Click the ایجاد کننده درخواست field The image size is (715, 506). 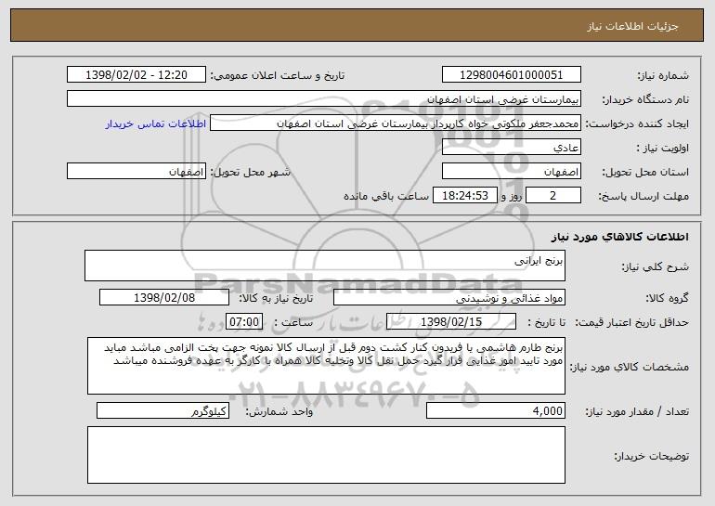click(x=396, y=123)
